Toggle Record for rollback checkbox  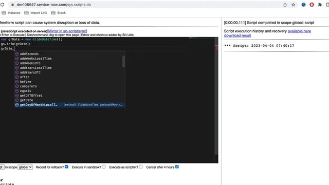(x=66, y=166)
